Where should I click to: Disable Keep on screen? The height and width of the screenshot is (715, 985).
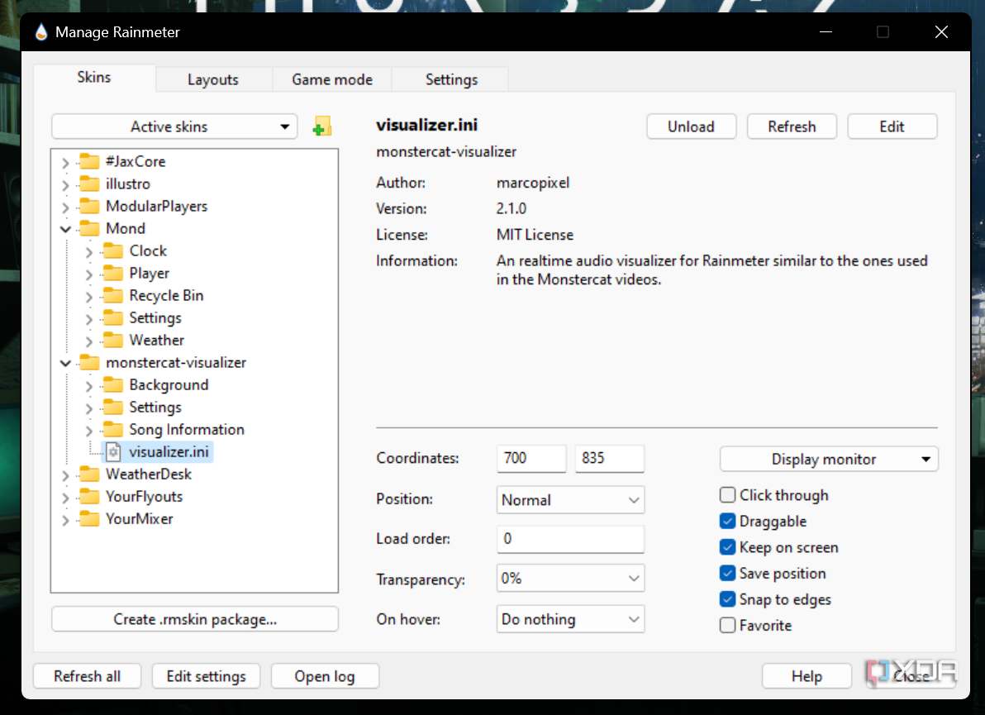click(x=727, y=547)
